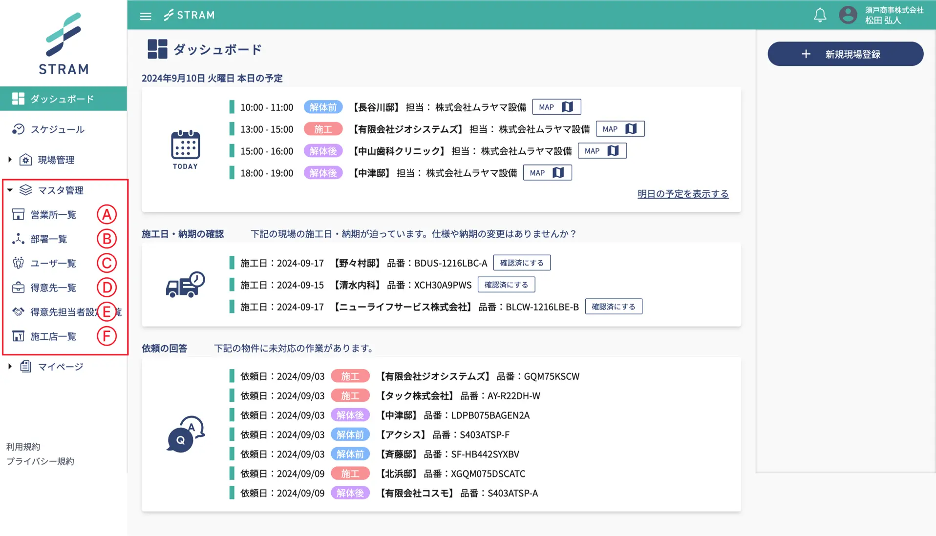Expand the 現場管理 menu arrow
The width and height of the screenshot is (936, 536).
click(x=10, y=160)
